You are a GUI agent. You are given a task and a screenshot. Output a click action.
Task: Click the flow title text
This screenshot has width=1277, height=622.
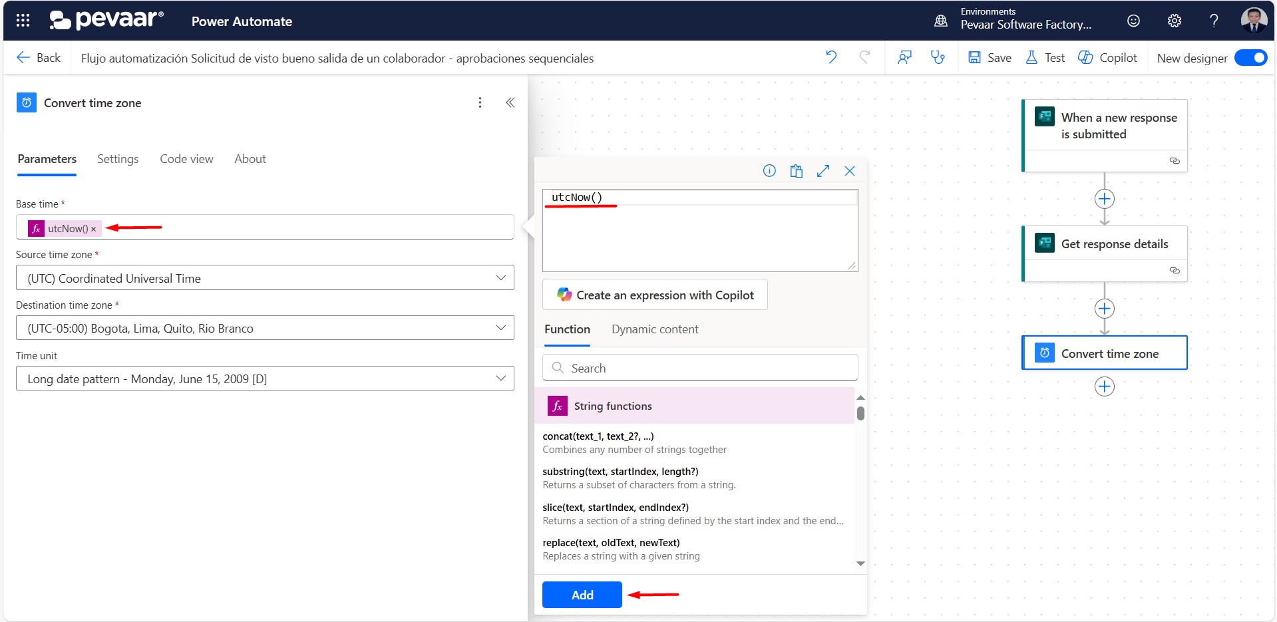click(x=337, y=59)
